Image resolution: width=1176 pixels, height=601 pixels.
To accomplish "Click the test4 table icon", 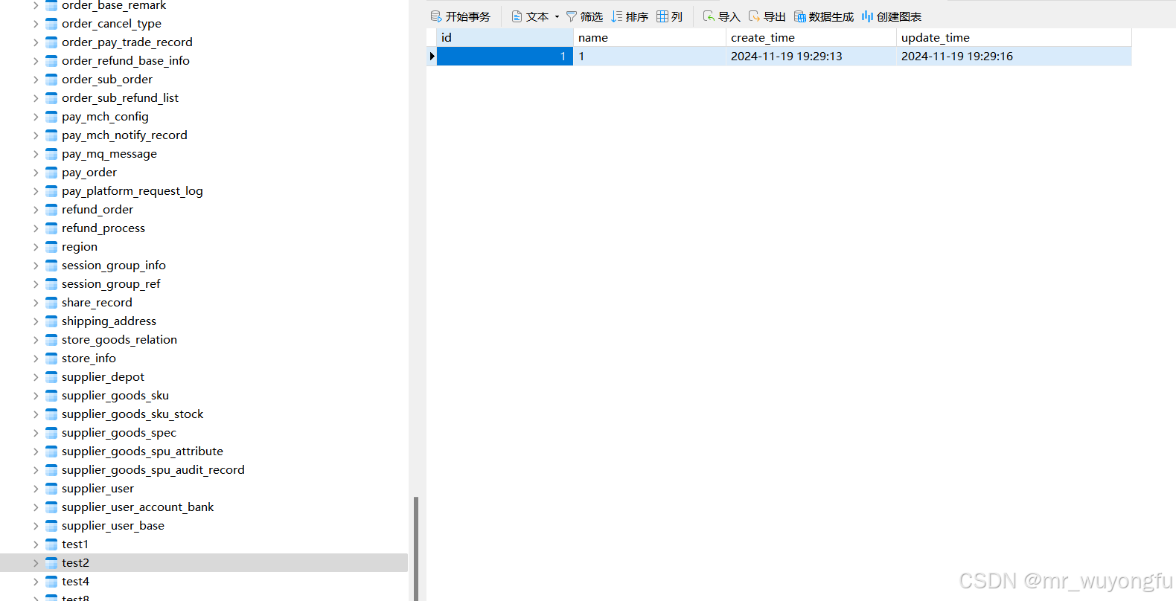I will click(x=51, y=582).
